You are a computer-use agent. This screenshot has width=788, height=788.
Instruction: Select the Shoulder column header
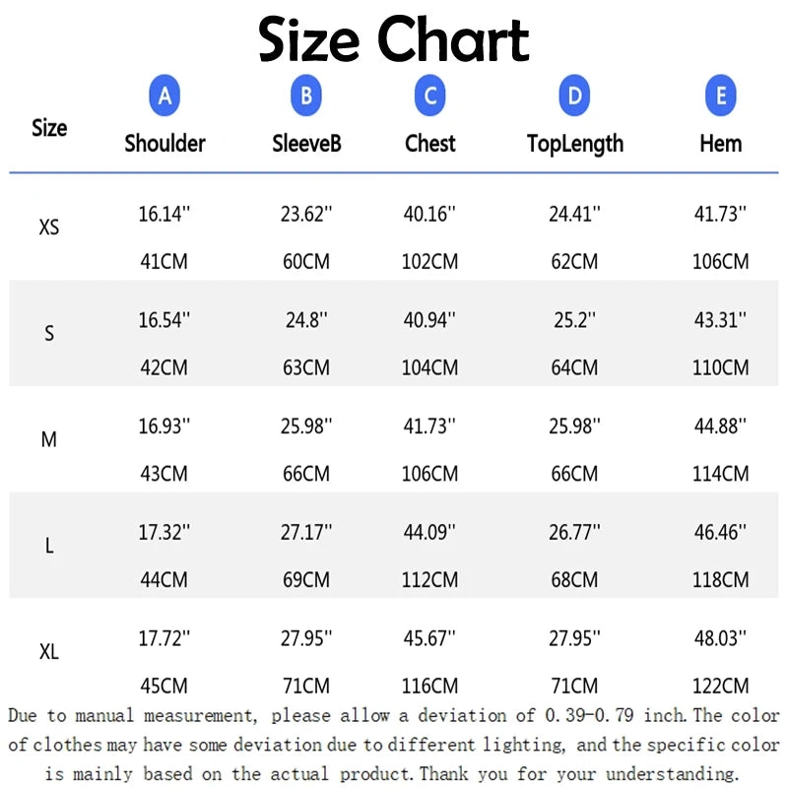(x=164, y=144)
